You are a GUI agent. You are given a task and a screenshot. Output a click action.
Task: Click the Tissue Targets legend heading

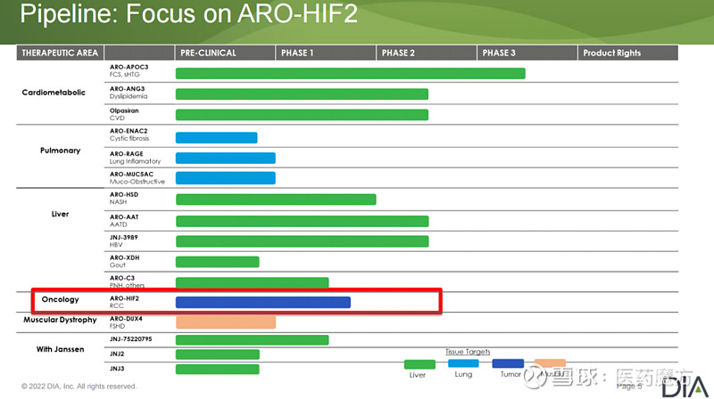click(x=468, y=351)
